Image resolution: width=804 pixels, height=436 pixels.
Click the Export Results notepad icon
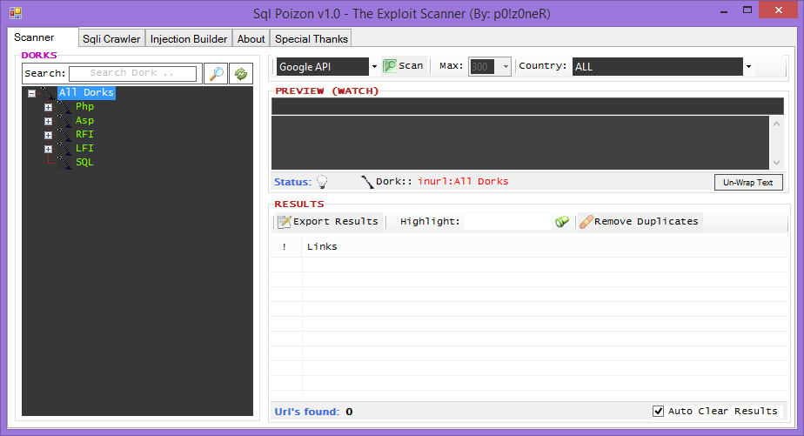tap(284, 222)
